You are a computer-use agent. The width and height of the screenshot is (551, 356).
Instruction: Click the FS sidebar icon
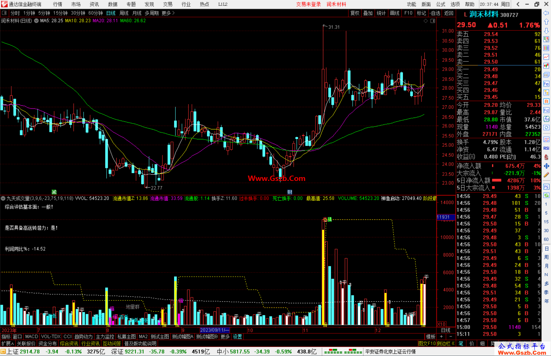546,187
